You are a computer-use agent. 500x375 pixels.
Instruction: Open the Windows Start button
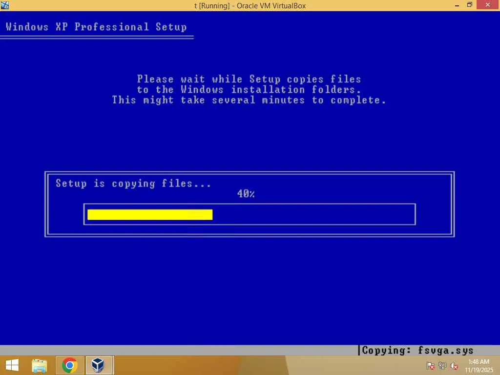(12, 365)
